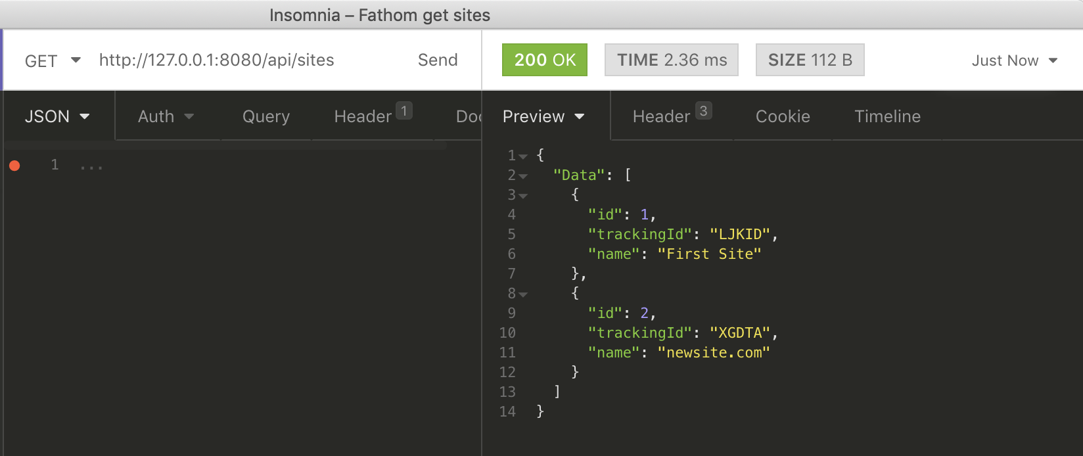The height and width of the screenshot is (456, 1083).
Task: Switch to the request Header tab
Action: tap(363, 116)
